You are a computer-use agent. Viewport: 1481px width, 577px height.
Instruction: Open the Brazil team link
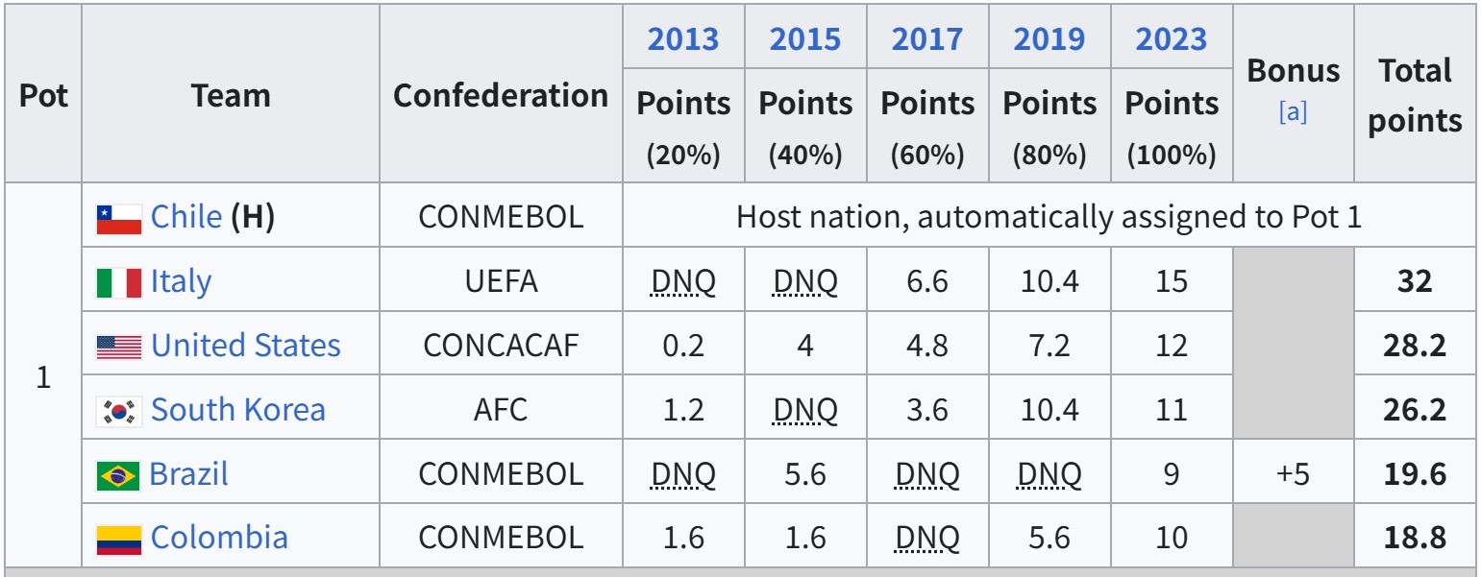click(x=188, y=474)
